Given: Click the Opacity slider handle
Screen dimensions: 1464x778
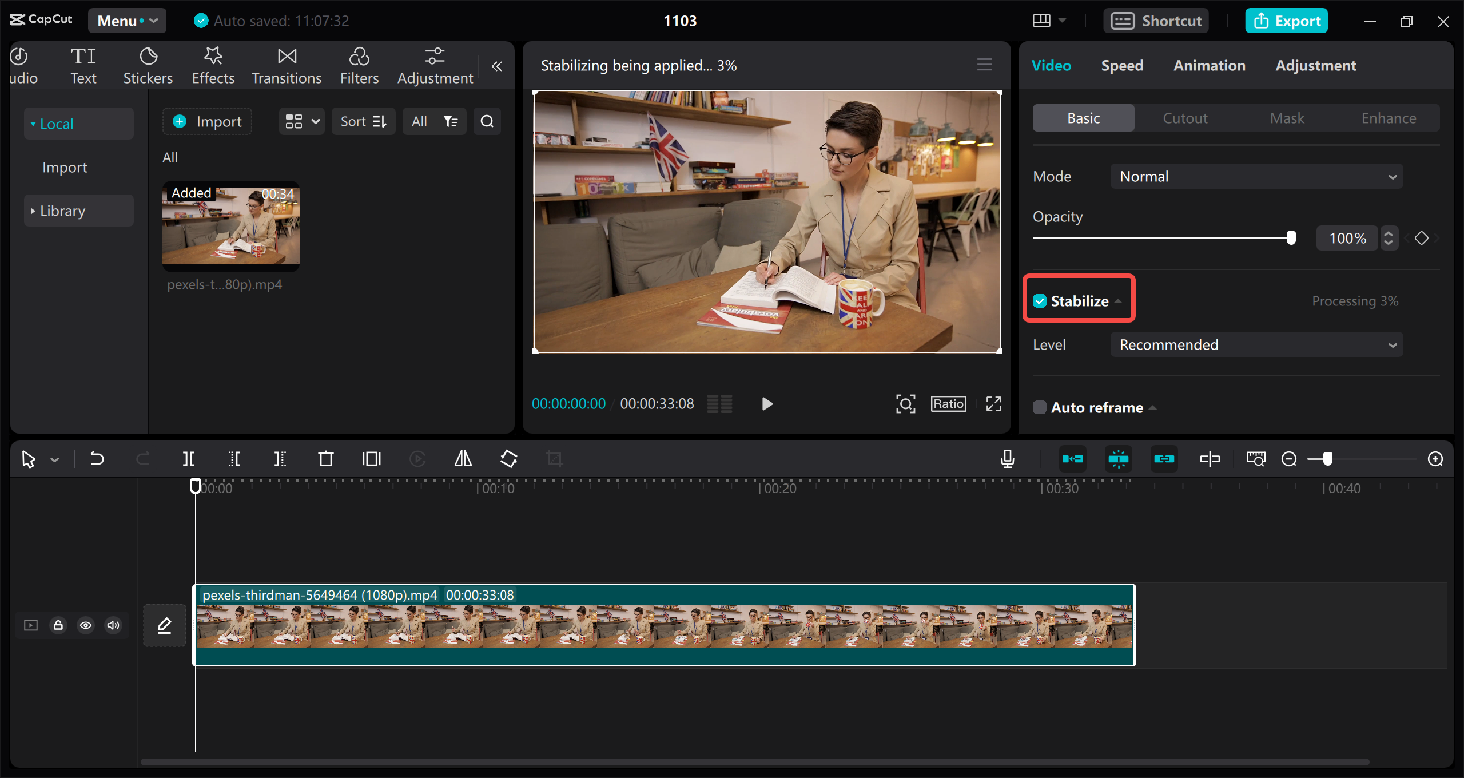Looking at the screenshot, I should [1291, 238].
